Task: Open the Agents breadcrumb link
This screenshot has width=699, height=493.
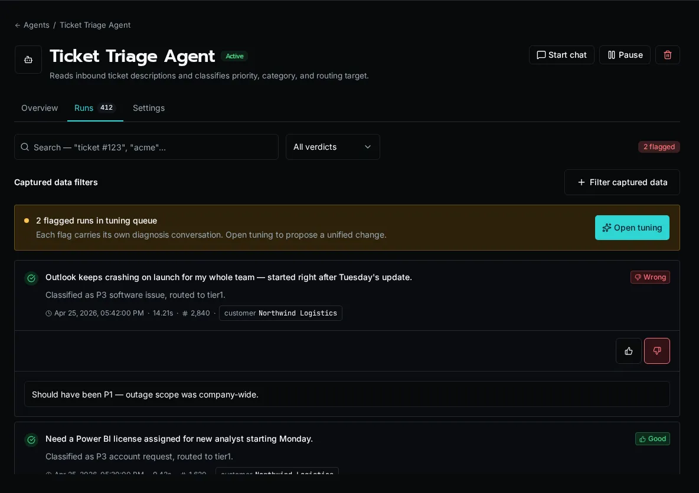Action: tap(36, 25)
